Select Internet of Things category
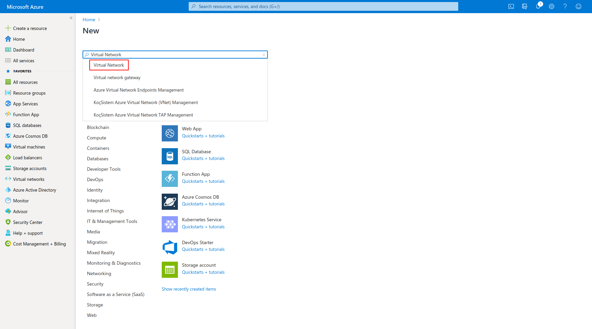This screenshot has height=329, width=592. (x=105, y=211)
